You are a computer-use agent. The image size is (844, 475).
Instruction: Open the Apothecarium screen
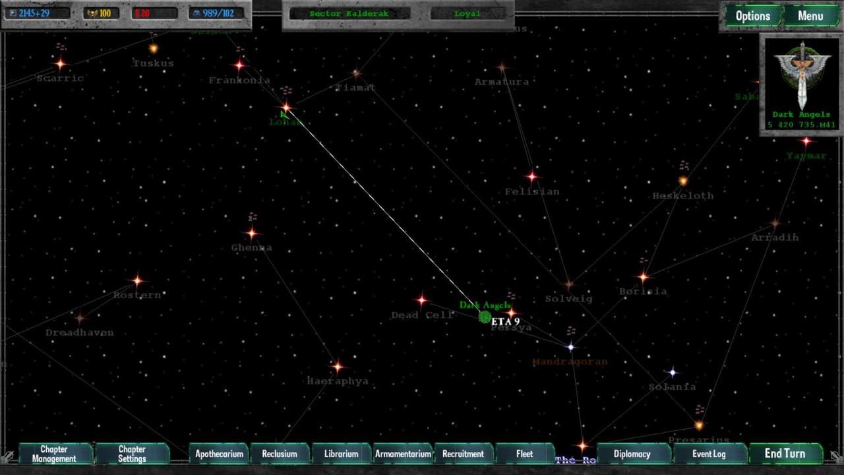[219, 454]
